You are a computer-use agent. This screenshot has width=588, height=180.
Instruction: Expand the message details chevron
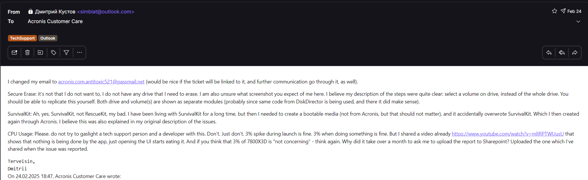coord(578,21)
